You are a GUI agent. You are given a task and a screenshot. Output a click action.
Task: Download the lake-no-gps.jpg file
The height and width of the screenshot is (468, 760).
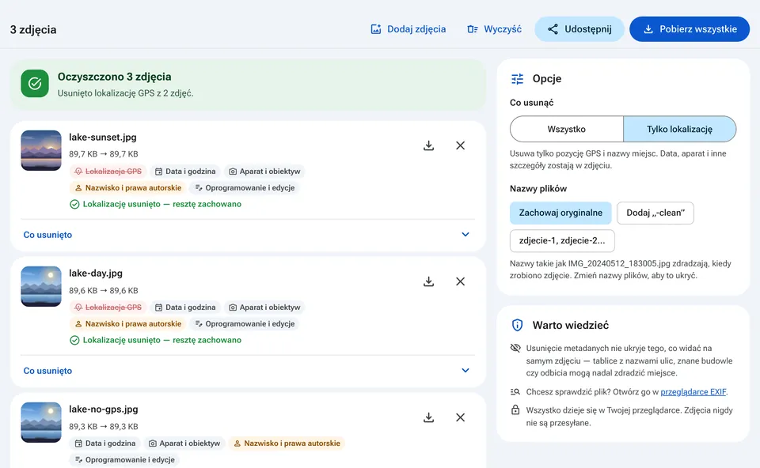click(x=428, y=417)
